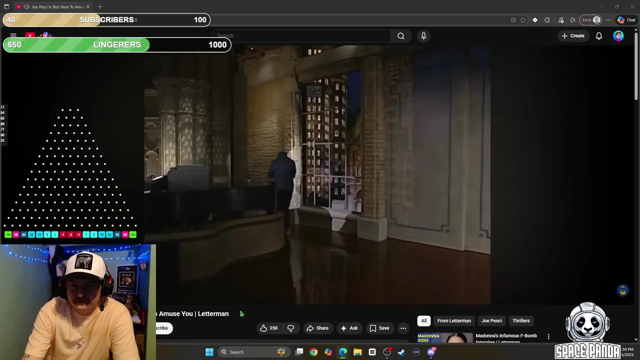Close the Joe Pesci browser tab

(88, 7)
